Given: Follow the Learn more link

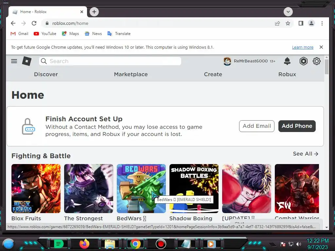Looking at the screenshot, I should (303, 47).
